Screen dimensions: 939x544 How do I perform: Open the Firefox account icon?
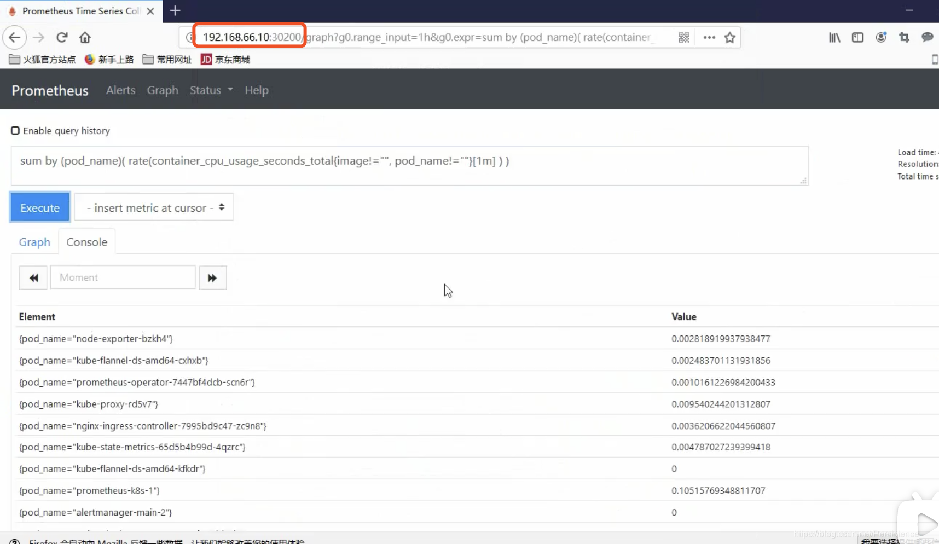pos(881,38)
